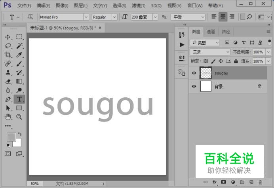Open the text color swatch

point(243,17)
